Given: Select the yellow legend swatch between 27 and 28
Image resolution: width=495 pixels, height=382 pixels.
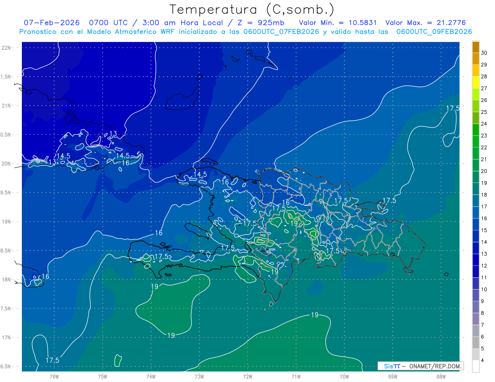Looking at the screenshot, I should pyautogui.click(x=476, y=82).
